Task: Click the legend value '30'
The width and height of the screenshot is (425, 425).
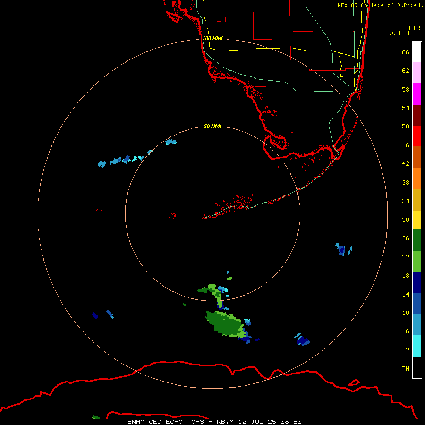Action: point(406,220)
